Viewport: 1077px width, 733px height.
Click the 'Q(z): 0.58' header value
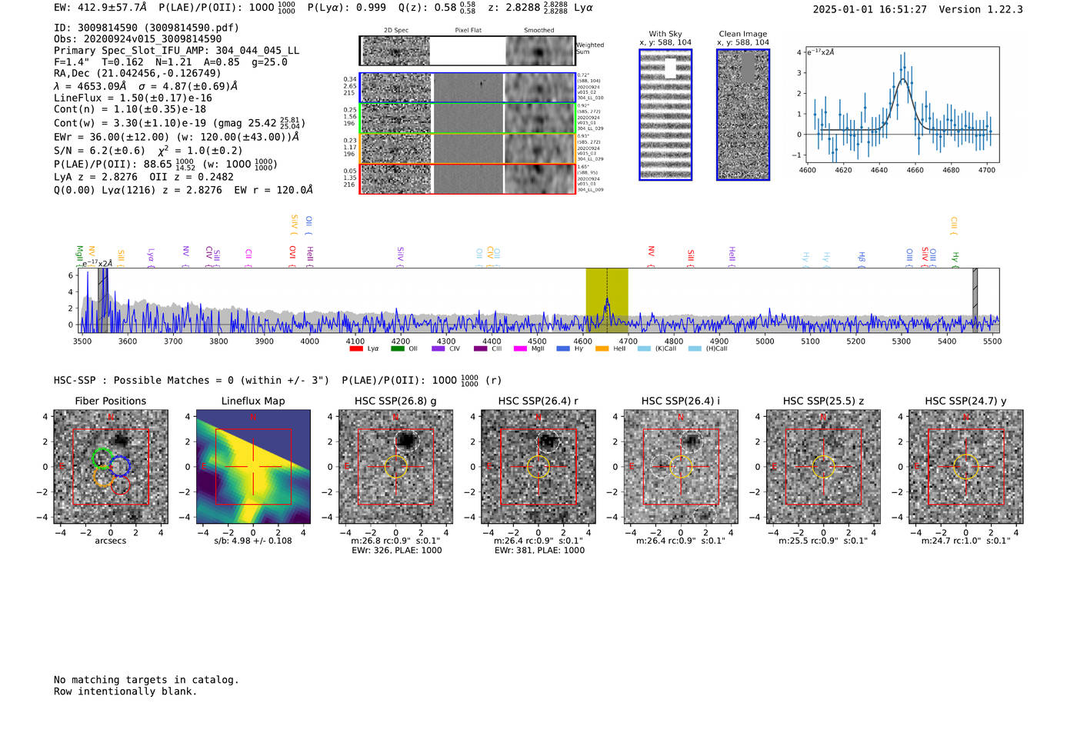pos(427,7)
